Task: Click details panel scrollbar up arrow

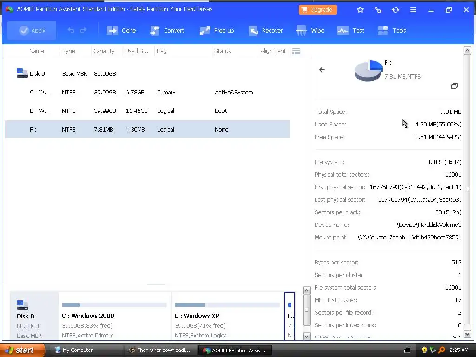Action: point(468,50)
